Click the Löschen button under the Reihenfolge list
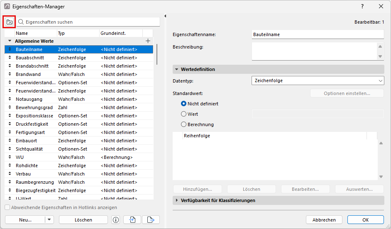Screen dimensions: 391x229 (252, 189)
